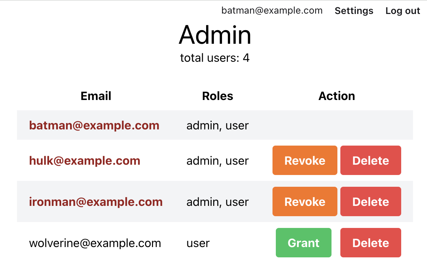Delete the wolverine@example.com user

(371, 243)
